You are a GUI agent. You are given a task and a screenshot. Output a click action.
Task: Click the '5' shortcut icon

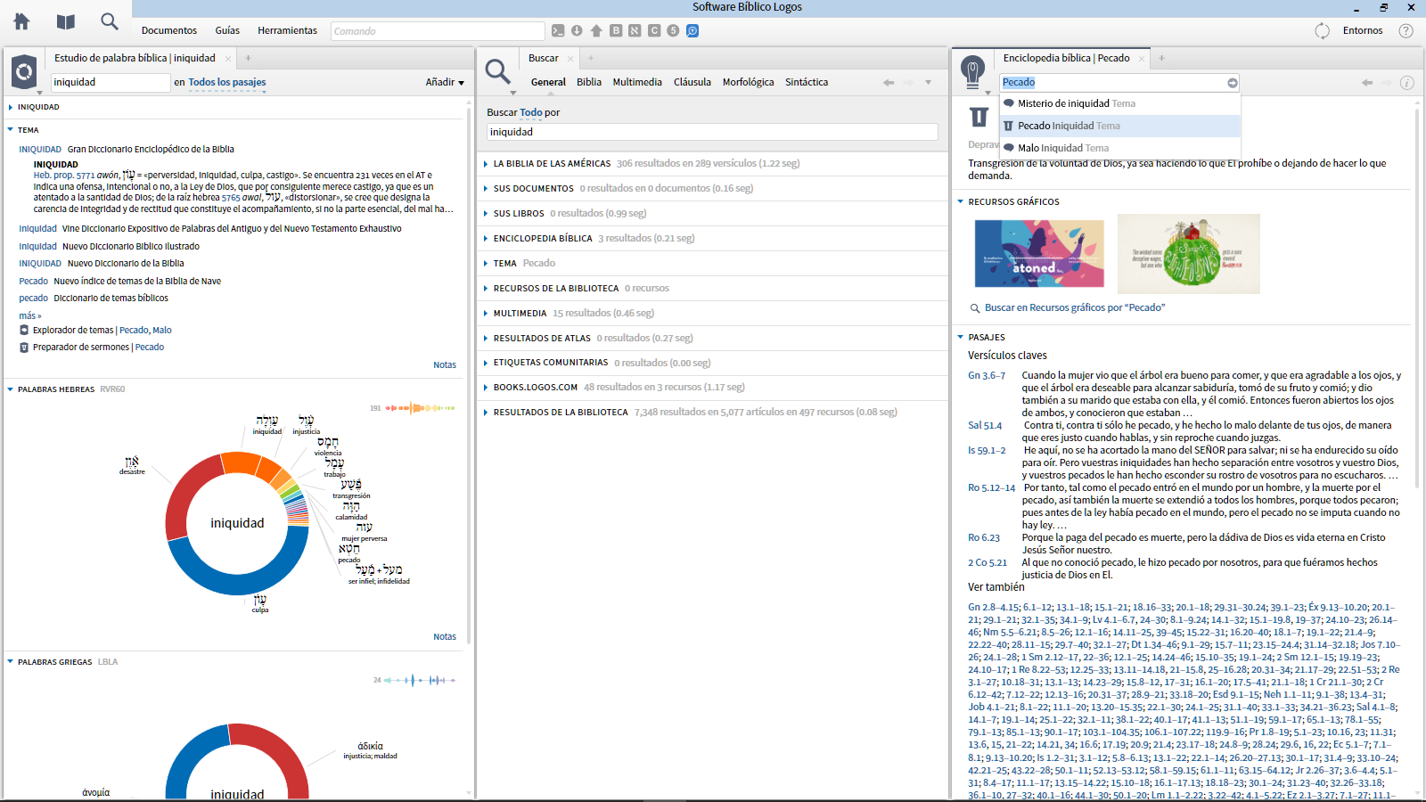[x=673, y=30]
